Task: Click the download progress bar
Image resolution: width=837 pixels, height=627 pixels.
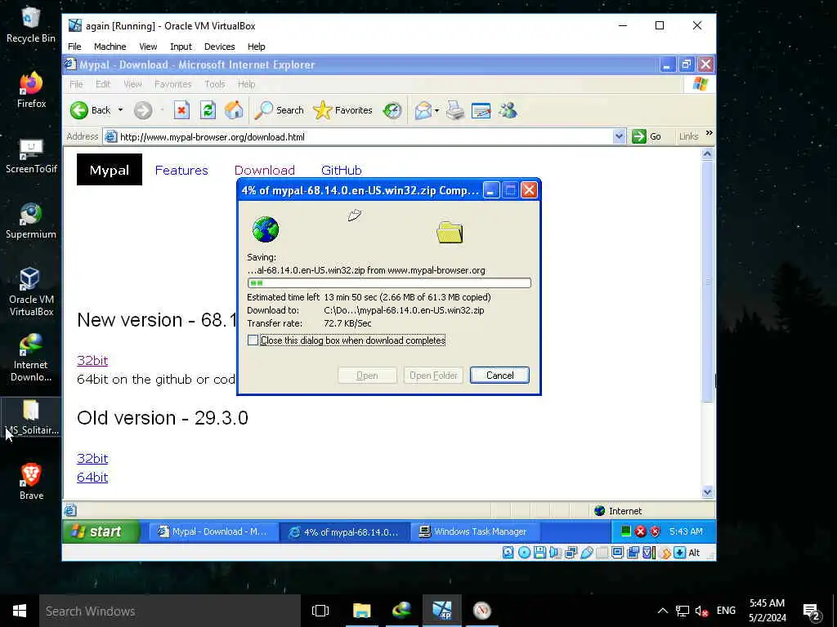Action: point(389,282)
